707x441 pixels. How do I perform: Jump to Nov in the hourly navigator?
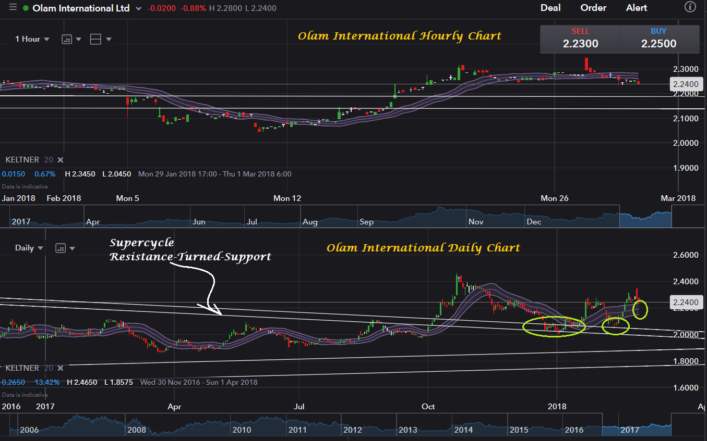(476, 222)
